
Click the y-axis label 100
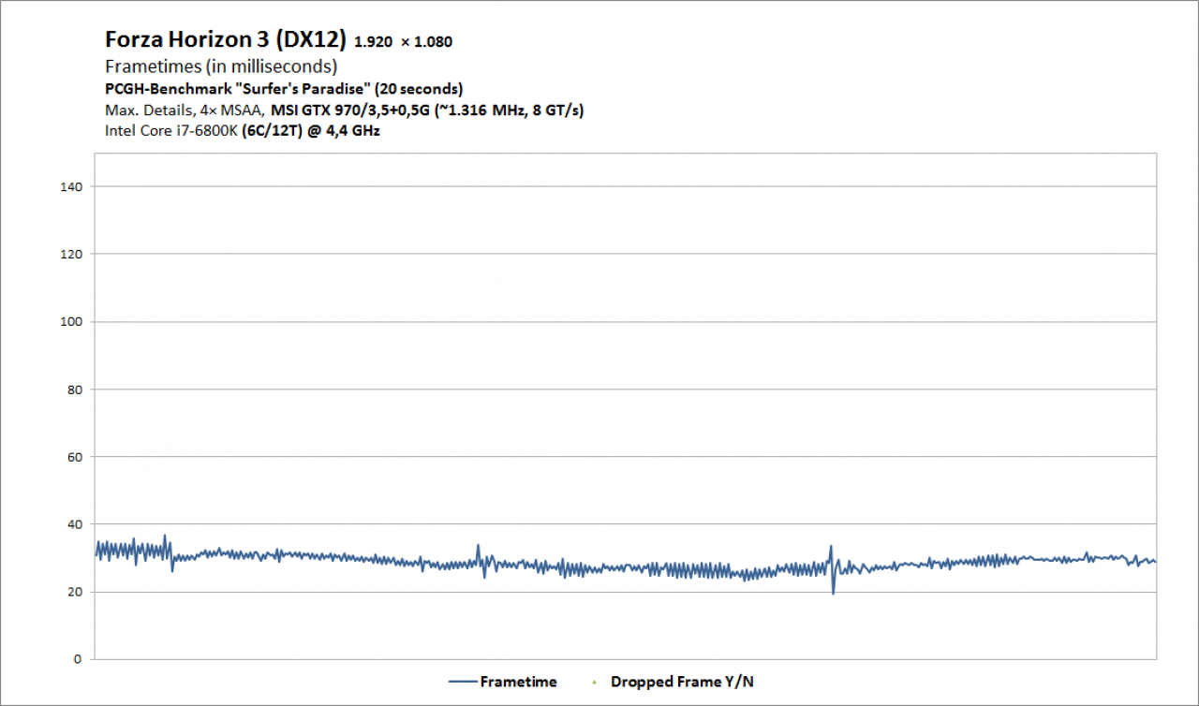click(72, 322)
